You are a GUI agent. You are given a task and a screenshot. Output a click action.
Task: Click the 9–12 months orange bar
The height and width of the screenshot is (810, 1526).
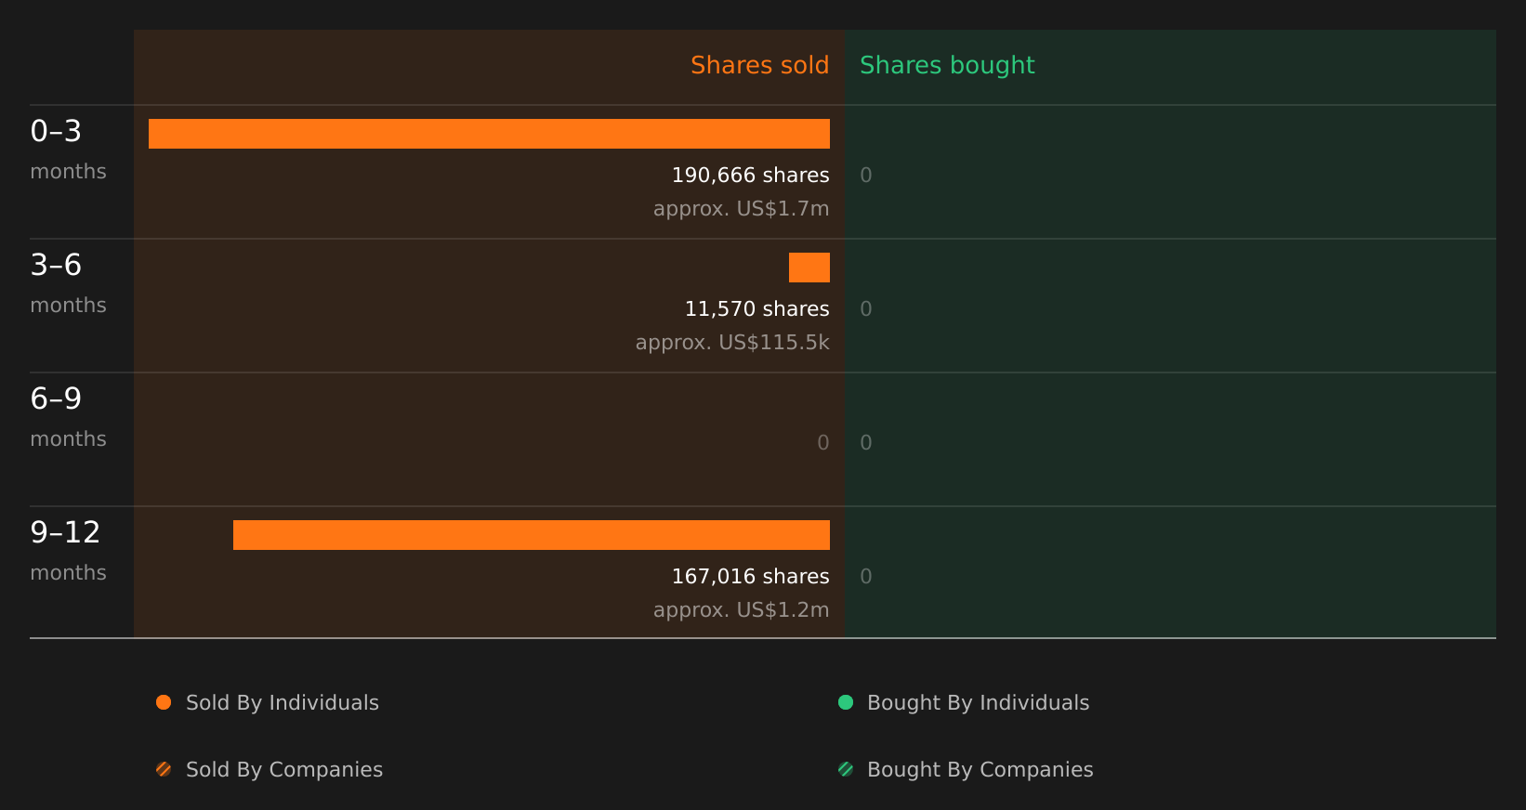(532, 535)
